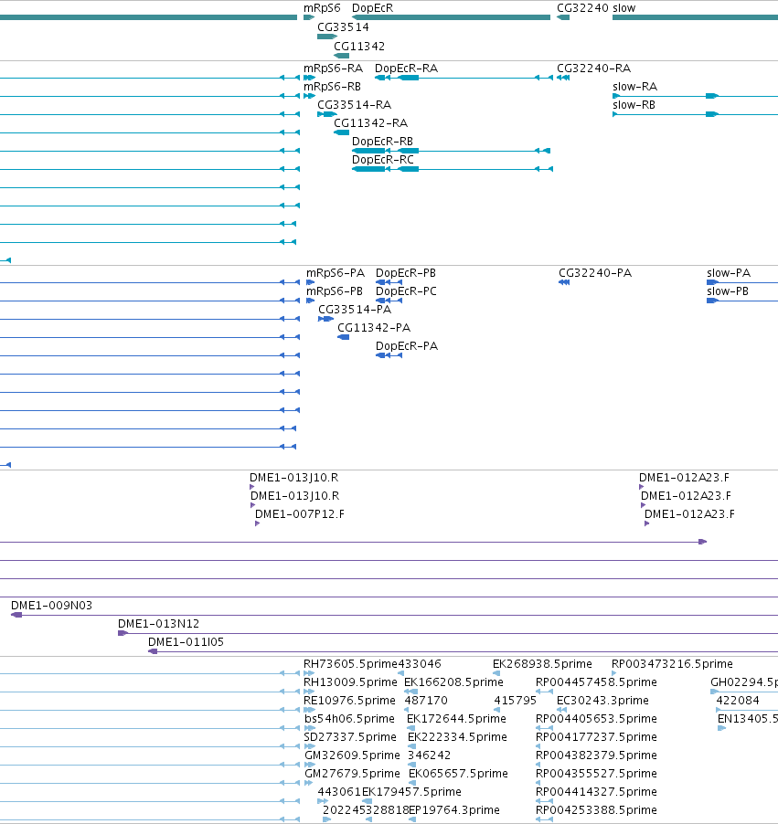The image size is (778, 824).
Task: Click the 346242 feature label
Action: coord(430,755)
